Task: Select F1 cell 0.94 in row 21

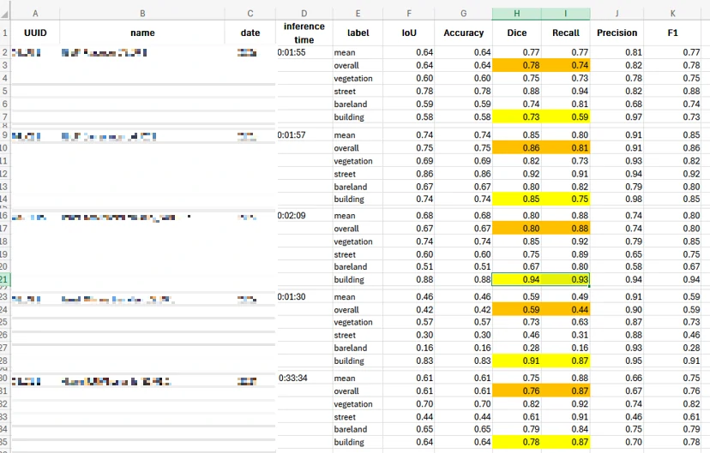Action: (673, 279)
